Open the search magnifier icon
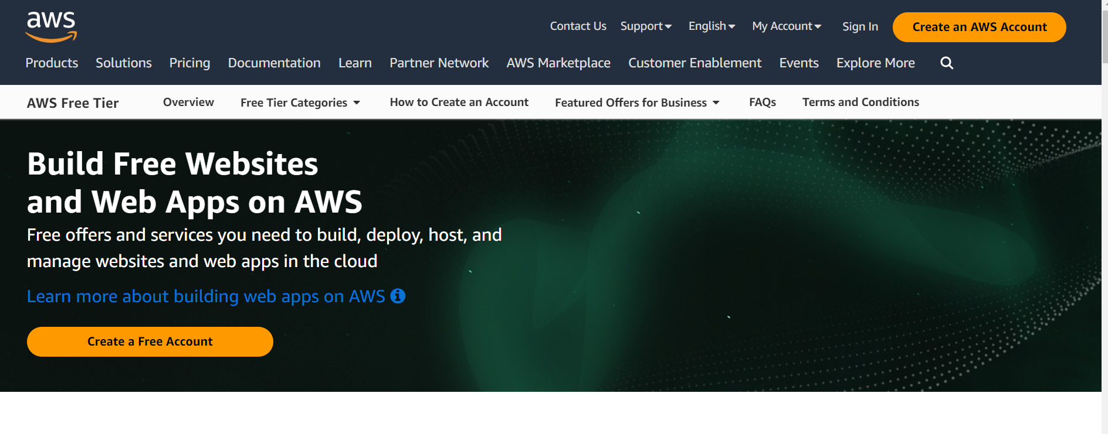Screen dimensions: 1108x434 [x=947, y=63]
